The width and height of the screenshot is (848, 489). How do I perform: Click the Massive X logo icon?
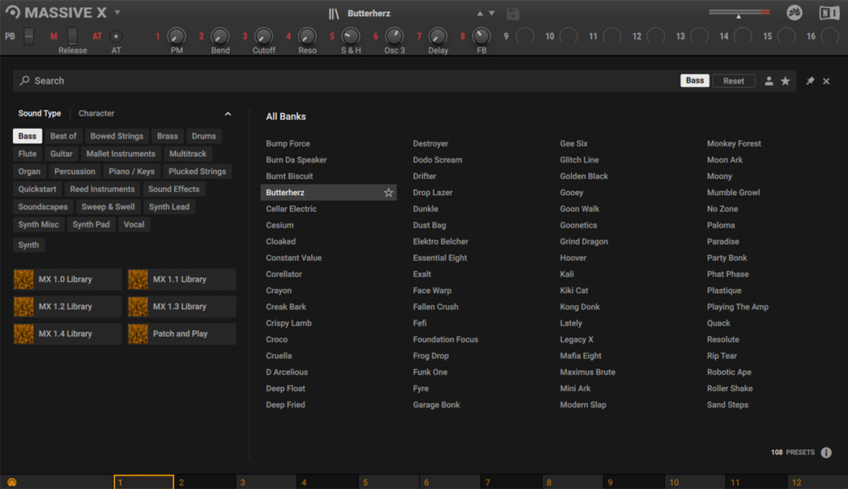pos(12,13)
